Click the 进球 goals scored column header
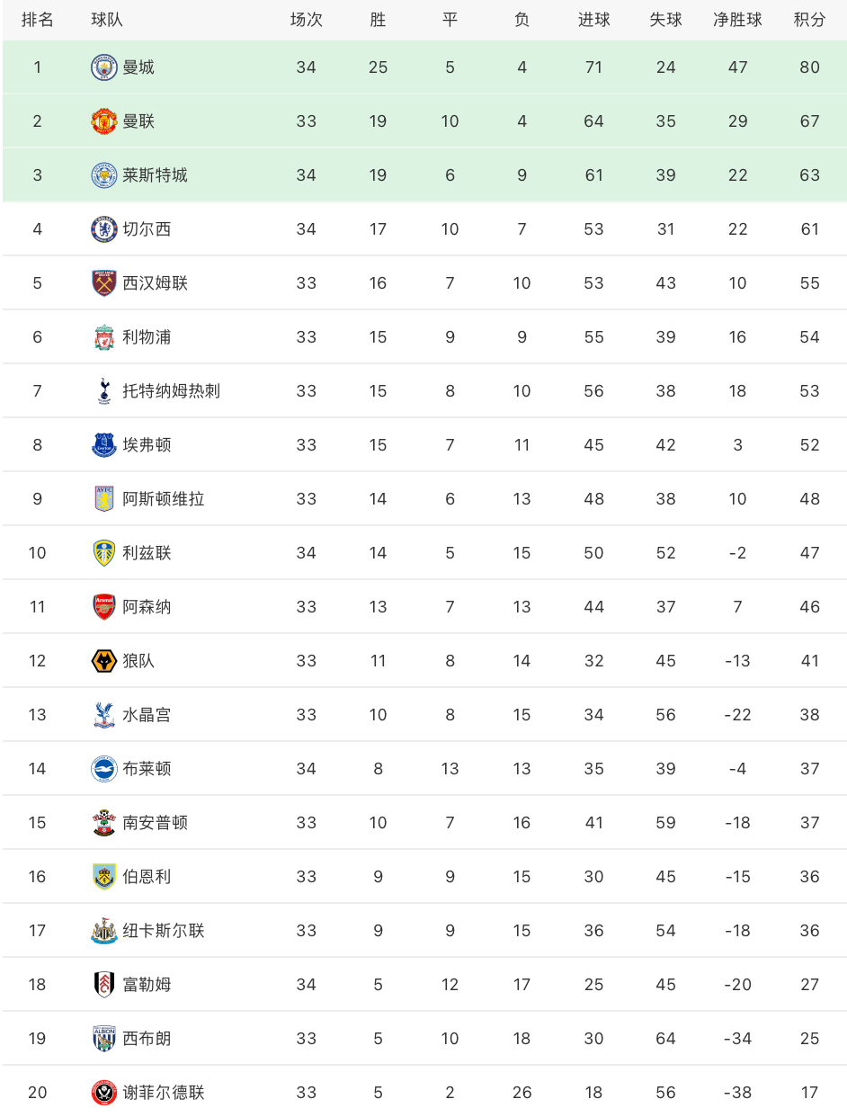Screen dimensions: 847x1117 tap(593, 20)
